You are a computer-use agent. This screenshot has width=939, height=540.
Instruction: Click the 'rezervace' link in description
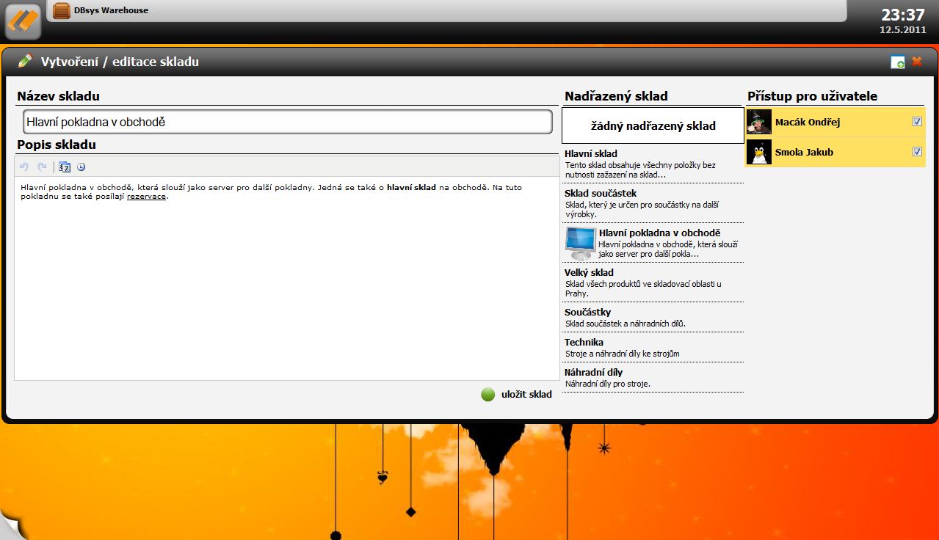click(146, 197)
